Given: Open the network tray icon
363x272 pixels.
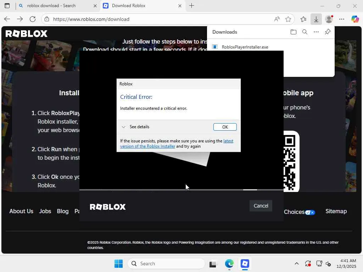Looking at the screenshot, I should pos(319,263).
